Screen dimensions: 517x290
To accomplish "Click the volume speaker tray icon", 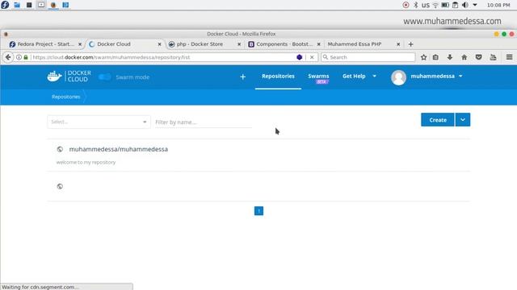I will click(465, 5).
